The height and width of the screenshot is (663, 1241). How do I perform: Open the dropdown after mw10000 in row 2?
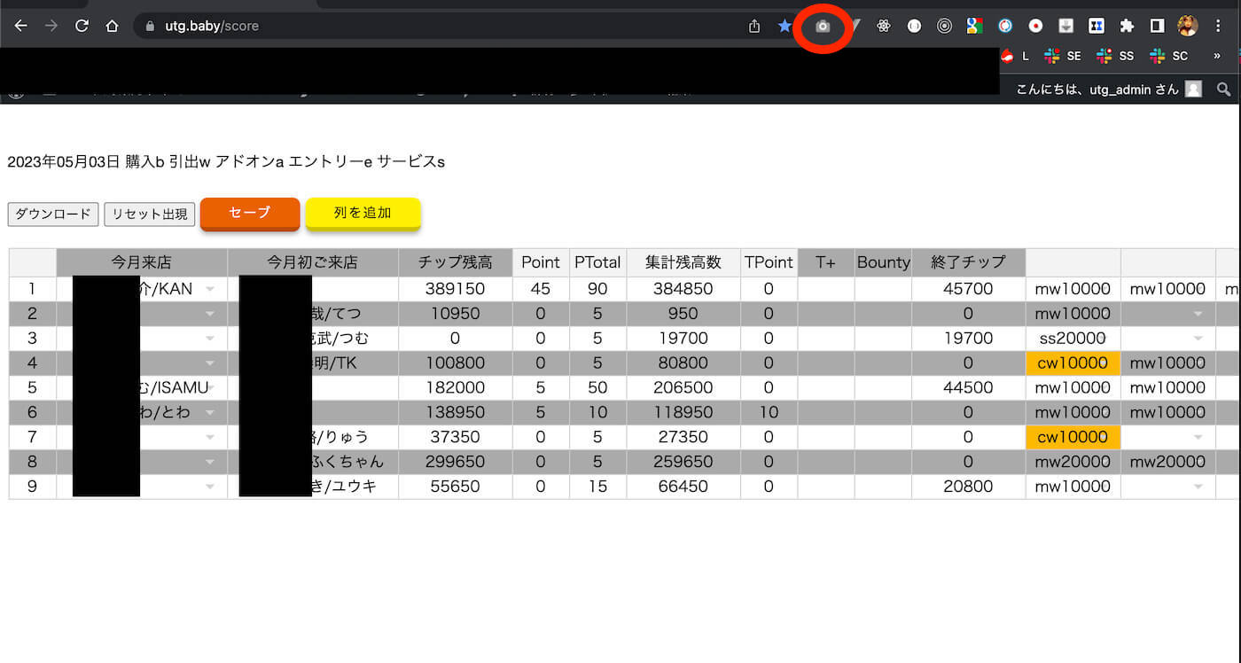click(1198, 314)
